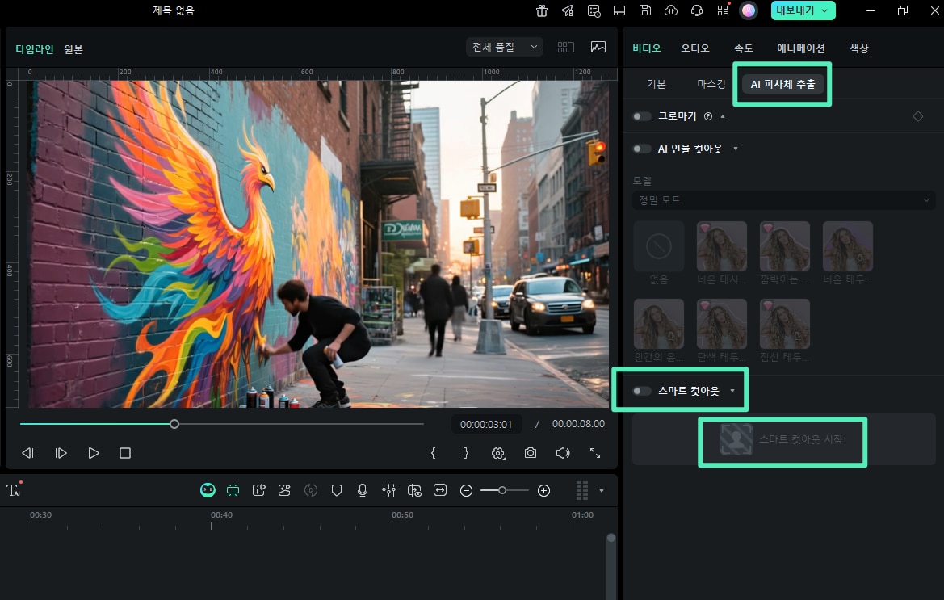This screenshot has height=600, width=944.
Task: Click the audio mixer icon in timeline toolbar
Action: click(388, 490)
